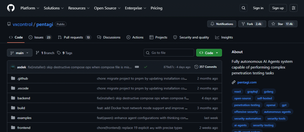Click the search magnifier icon button
Image resolution: width=304 pixels, height=132 pixels.
[243, 8]
